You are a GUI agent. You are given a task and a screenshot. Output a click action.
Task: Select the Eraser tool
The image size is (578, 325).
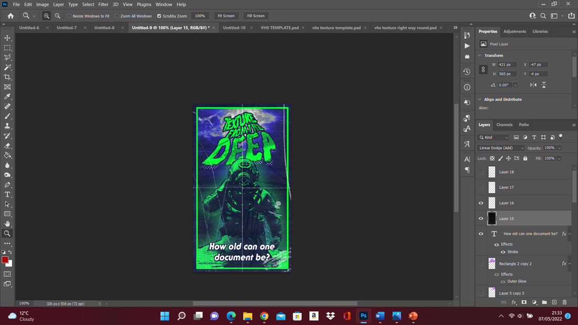coord(7,145)
